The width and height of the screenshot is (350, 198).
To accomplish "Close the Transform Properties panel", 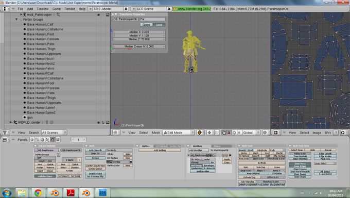I will [x=113, y=14].
